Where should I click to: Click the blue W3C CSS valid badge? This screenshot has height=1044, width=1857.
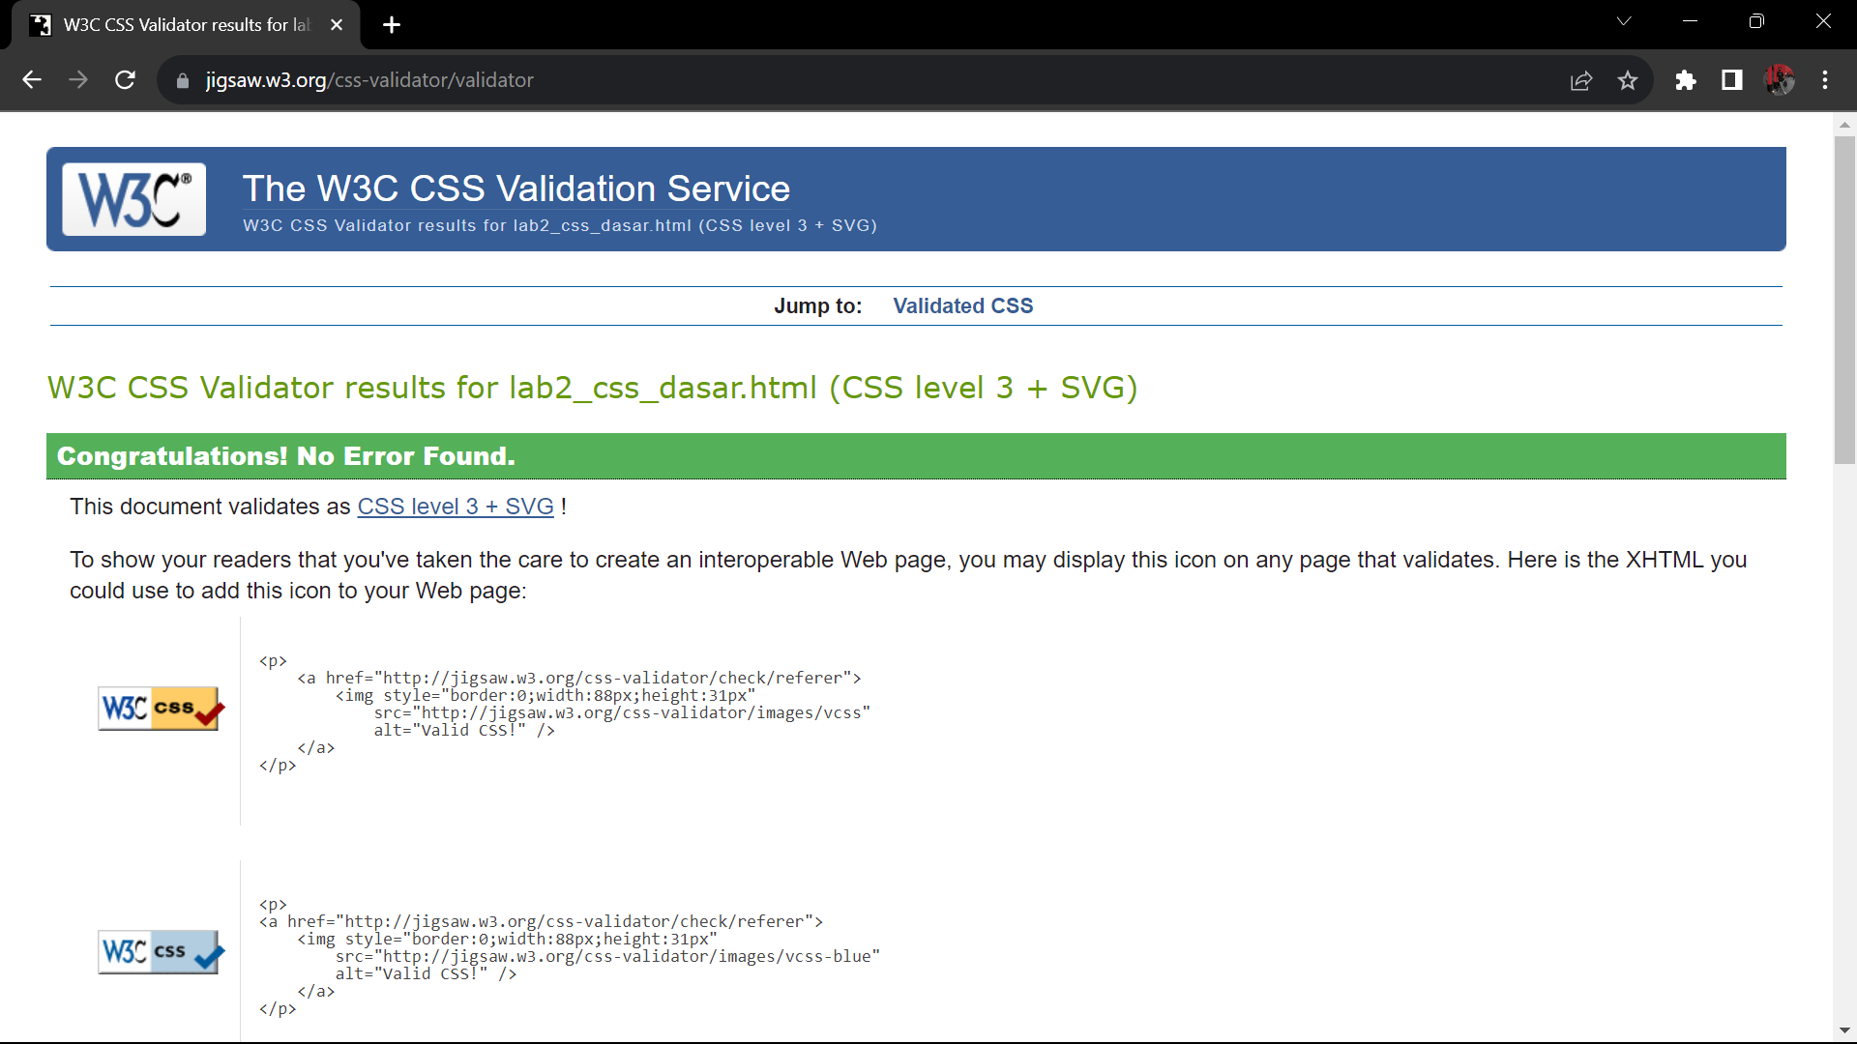[161, 952]
